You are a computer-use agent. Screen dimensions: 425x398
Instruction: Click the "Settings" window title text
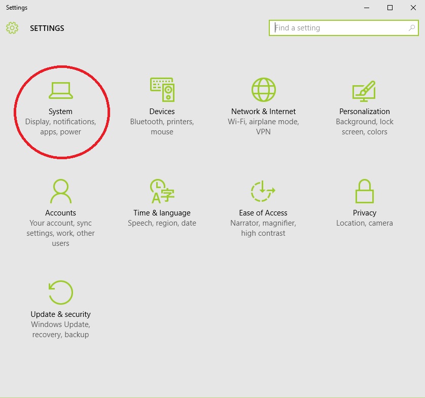click(x=17, y=8)
